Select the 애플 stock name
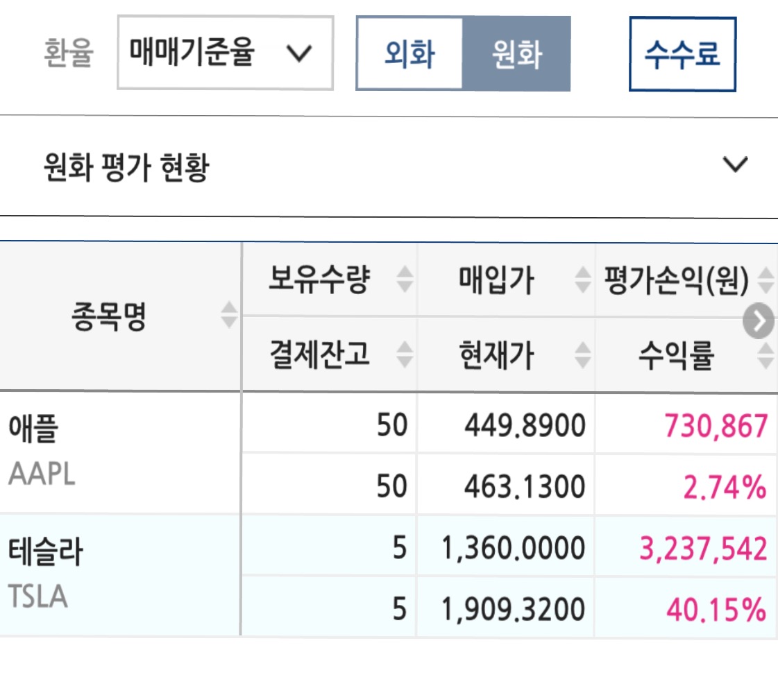 pos(34,429)
